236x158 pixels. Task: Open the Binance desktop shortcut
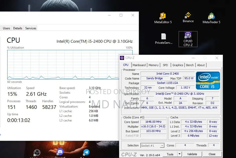(188, 17)
